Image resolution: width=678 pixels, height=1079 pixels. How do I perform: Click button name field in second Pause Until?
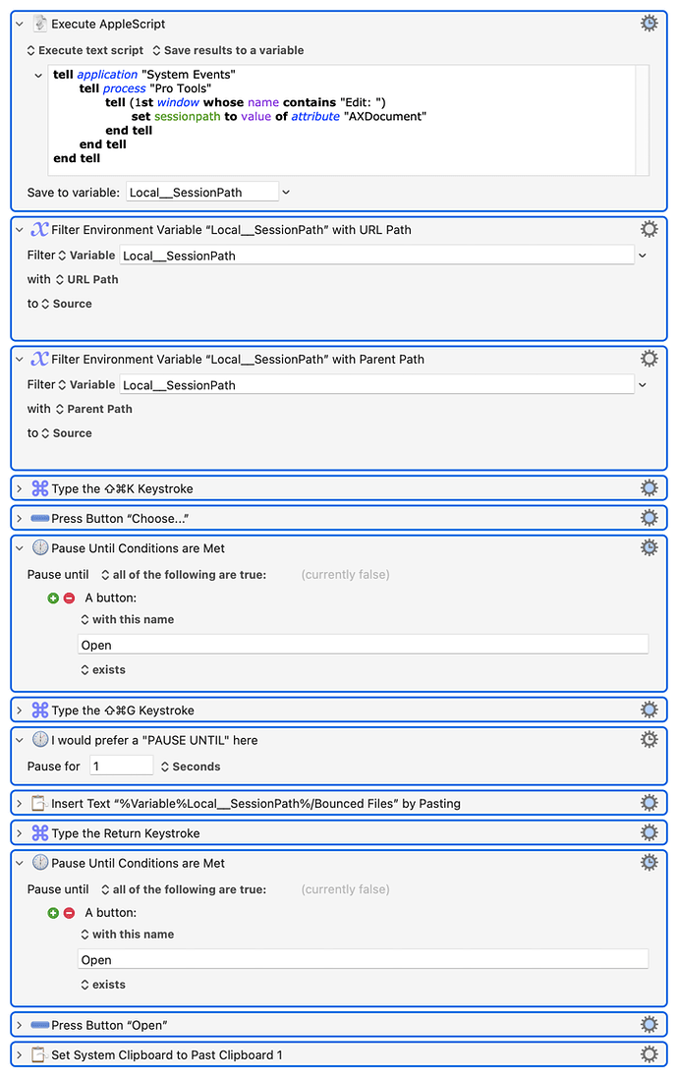point(363,959)
